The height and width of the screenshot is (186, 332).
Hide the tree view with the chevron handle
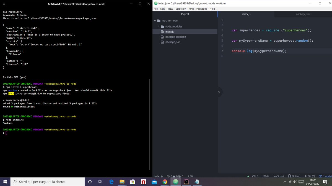tap(219, 92)
